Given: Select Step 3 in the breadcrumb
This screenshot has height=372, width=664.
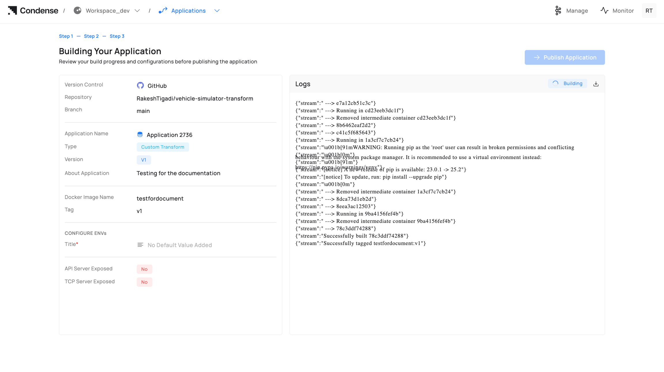Looking at the screenshot, I should click(x=117, y=36).
